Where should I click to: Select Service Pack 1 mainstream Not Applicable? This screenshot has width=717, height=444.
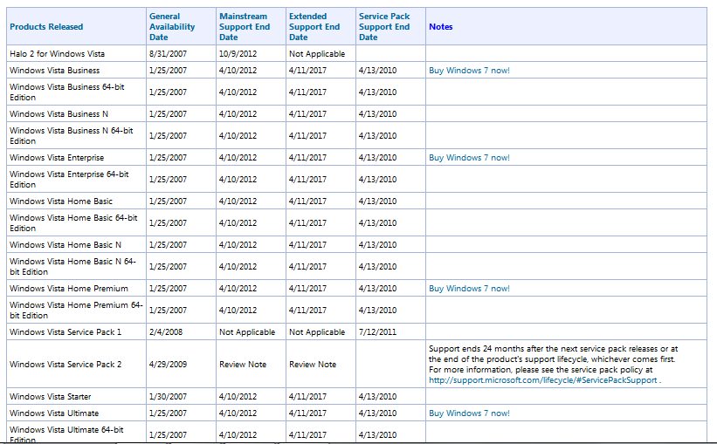247,332
